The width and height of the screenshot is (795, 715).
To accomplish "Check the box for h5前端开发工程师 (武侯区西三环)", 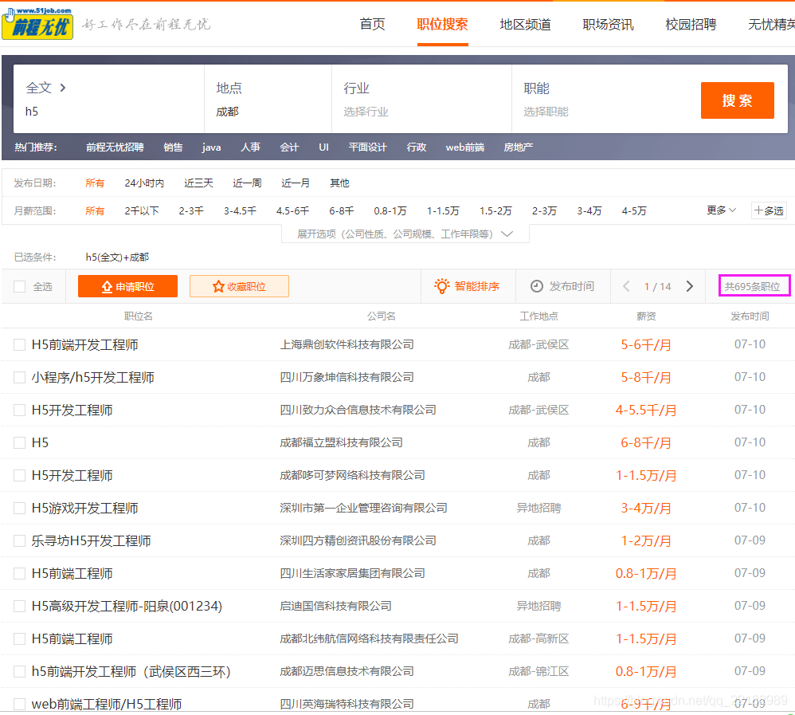I will 20,672.
